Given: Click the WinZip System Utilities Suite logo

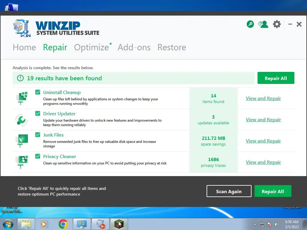Looking at the screenshot, I should tap(56, 28).
